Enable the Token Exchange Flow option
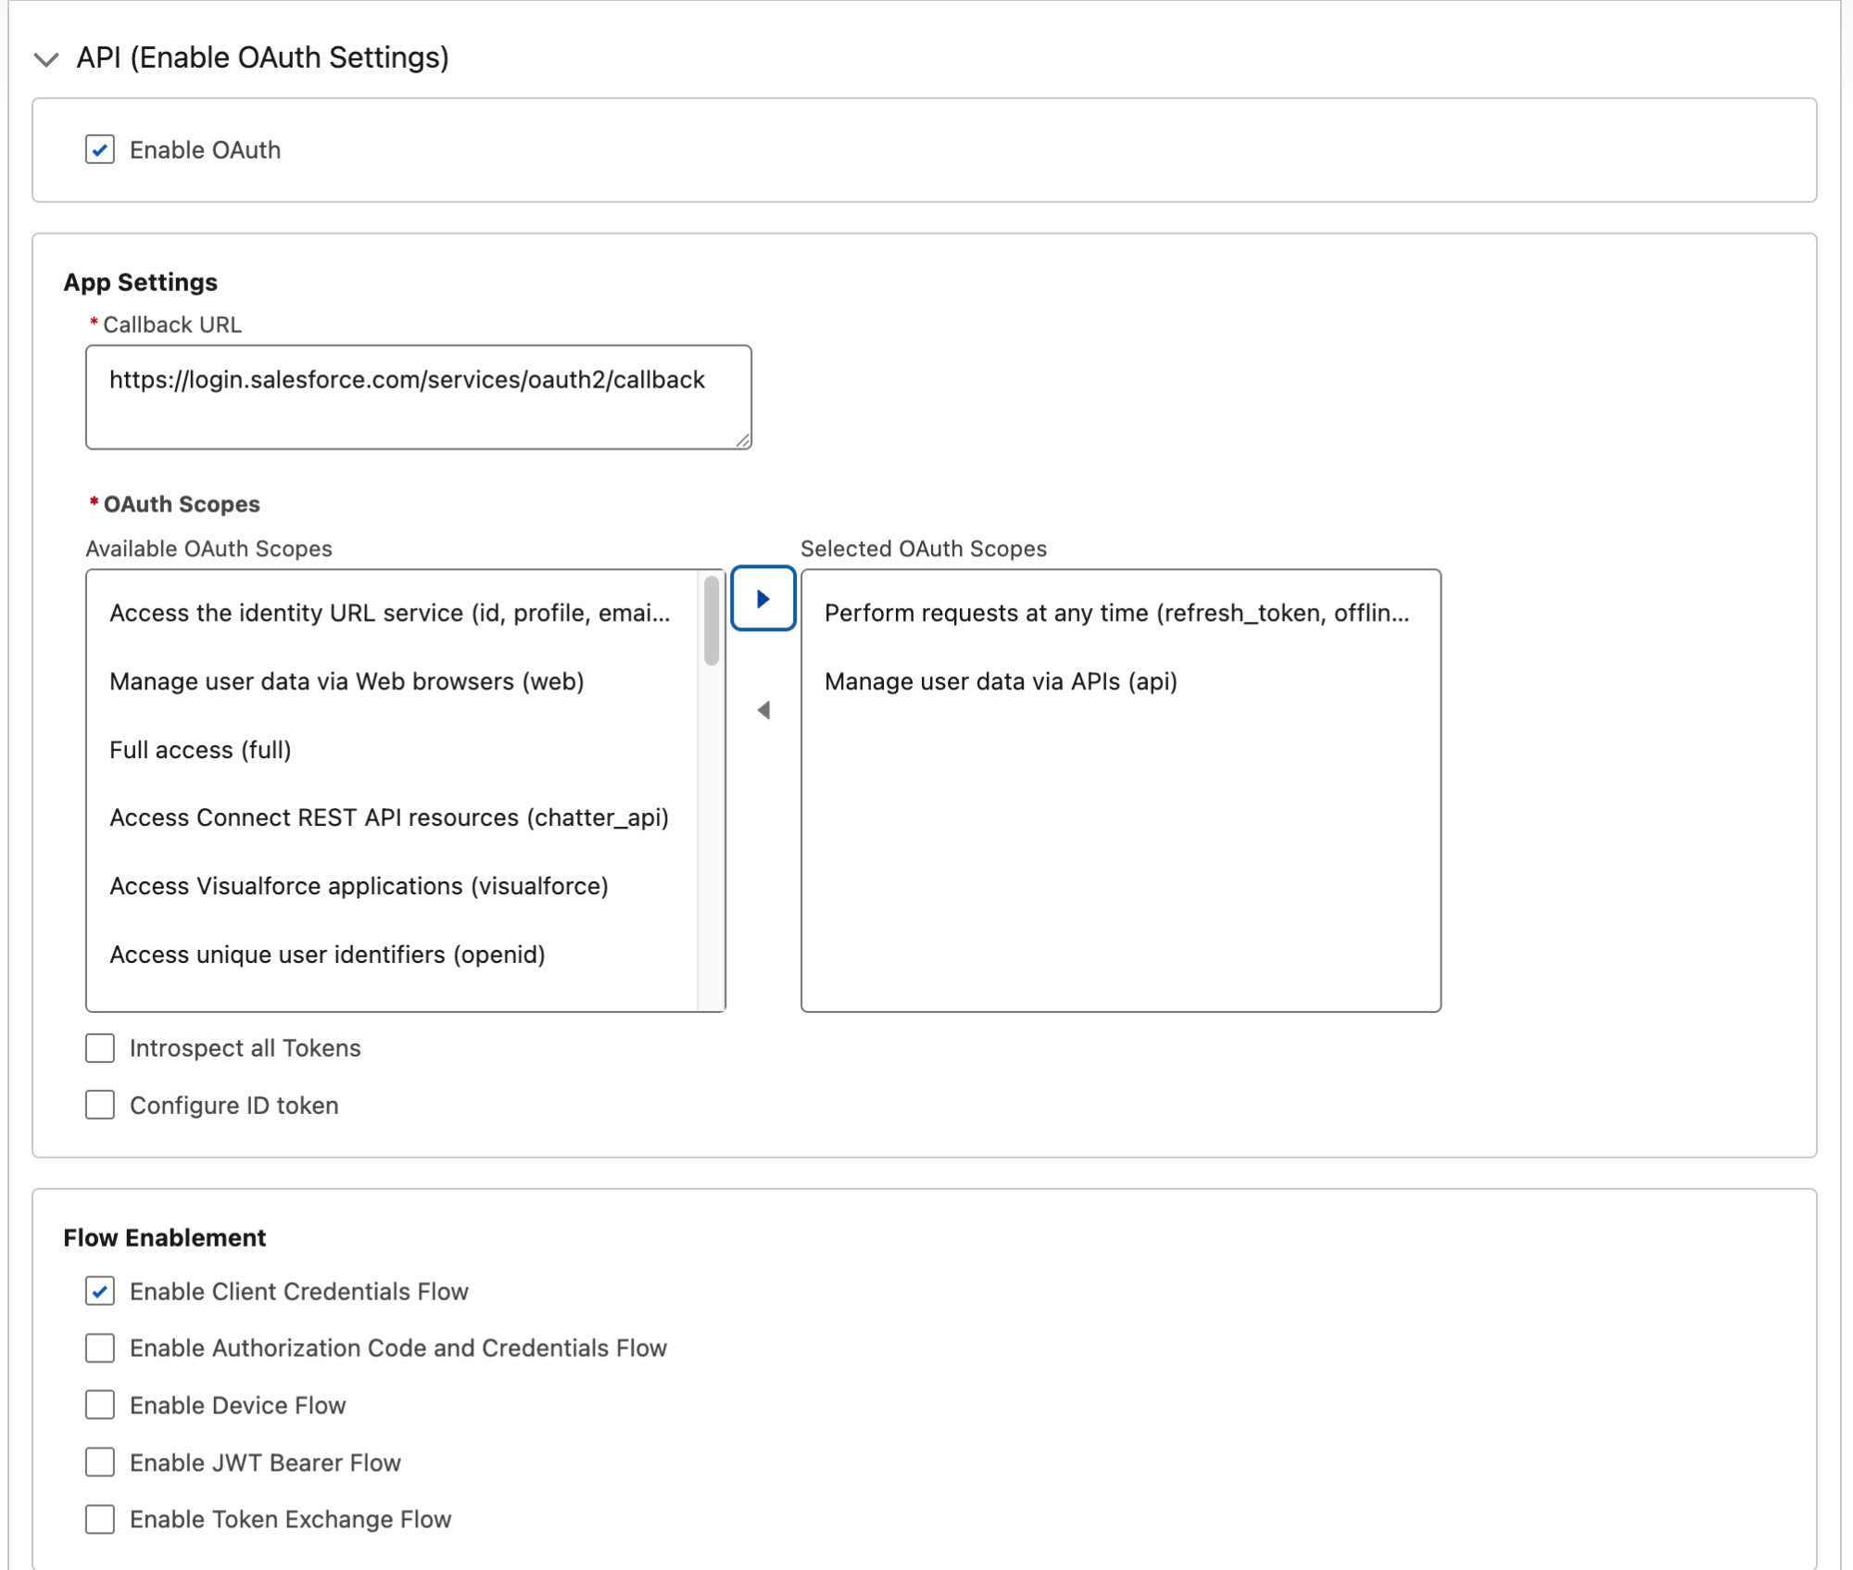The height and width of the screenshot is (1570, 1853). tap(99, 1519)
